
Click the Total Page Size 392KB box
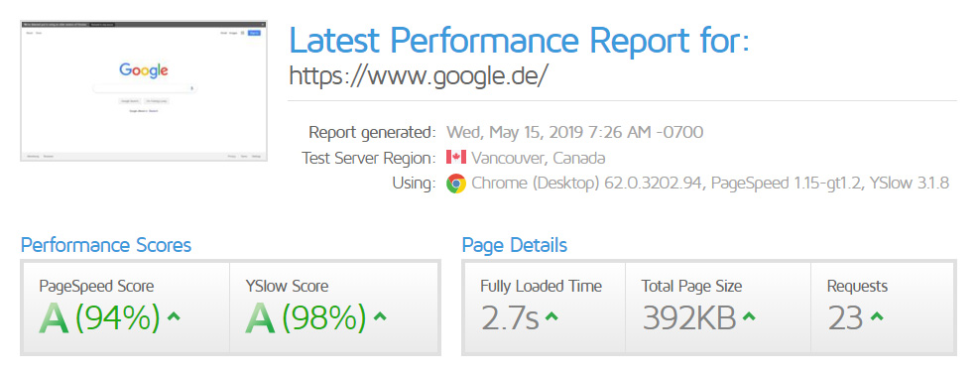click(718, 309)
